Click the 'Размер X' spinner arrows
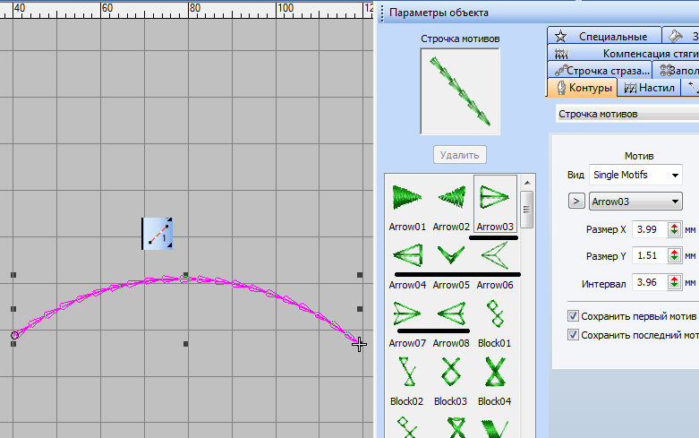 tap(675, 229)
